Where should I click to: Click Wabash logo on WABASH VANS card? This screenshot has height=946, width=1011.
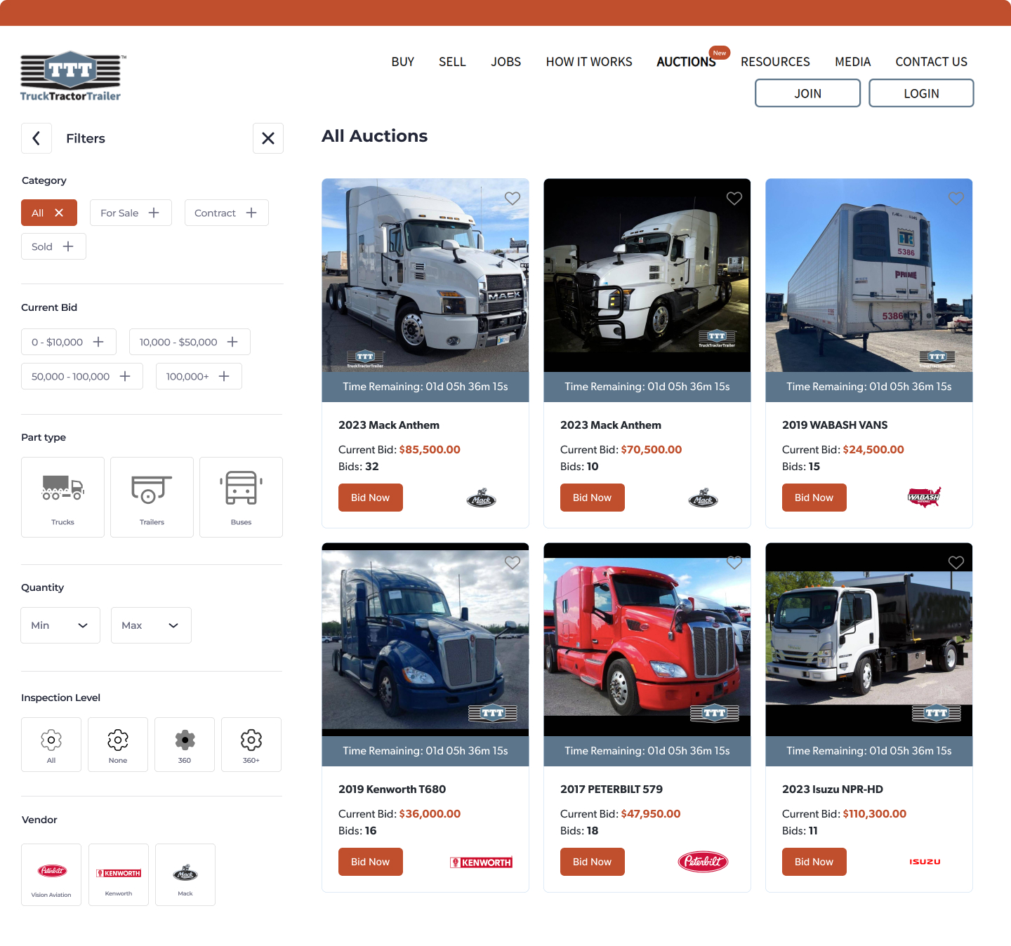[924, 498]
